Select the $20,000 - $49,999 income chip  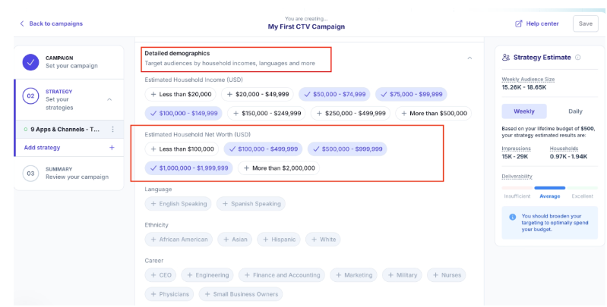pos(258,94)
